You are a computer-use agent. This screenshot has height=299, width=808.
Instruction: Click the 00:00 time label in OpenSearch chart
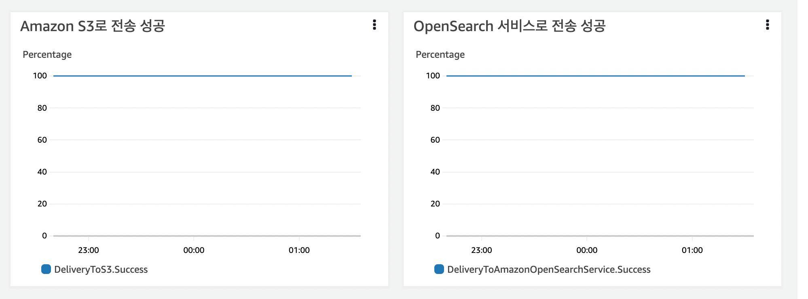[587, 250]
